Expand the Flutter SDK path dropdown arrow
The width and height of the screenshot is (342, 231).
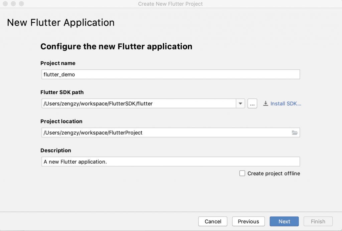click(x=240, y=103)
